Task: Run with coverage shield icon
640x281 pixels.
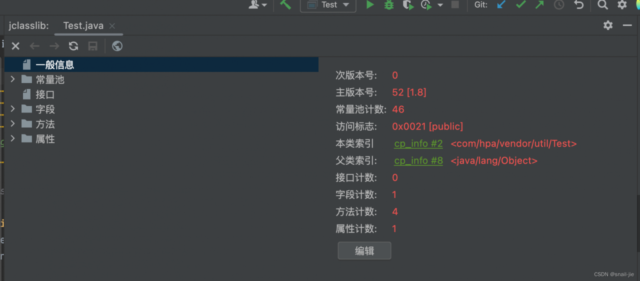Action: (408, 5)
